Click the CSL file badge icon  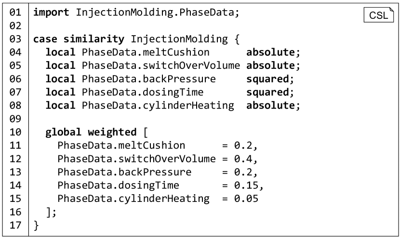[379, 15]
